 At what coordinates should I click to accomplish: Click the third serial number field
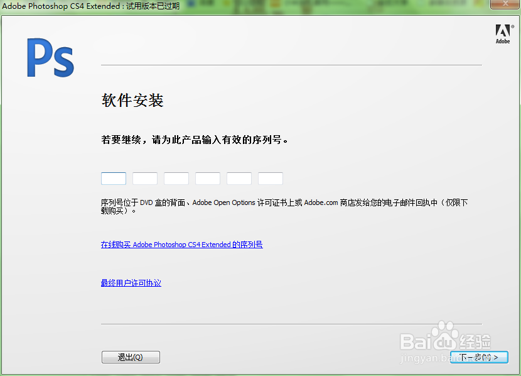pos(176,179)
